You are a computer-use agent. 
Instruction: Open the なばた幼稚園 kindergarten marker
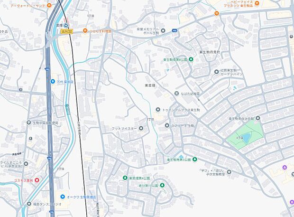click(x=176, y=93)
